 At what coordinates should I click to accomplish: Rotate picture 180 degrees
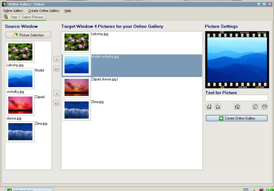(237, 107)
